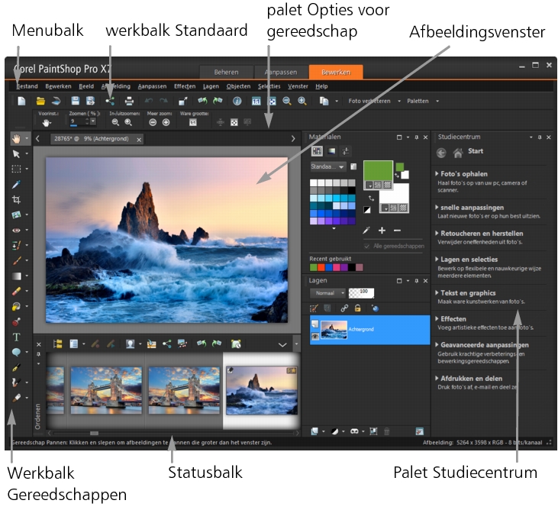Click the Share icon in Standard toolbar
Image resolution: width=558 pixels, height=510 pixels.
point(110,101)
